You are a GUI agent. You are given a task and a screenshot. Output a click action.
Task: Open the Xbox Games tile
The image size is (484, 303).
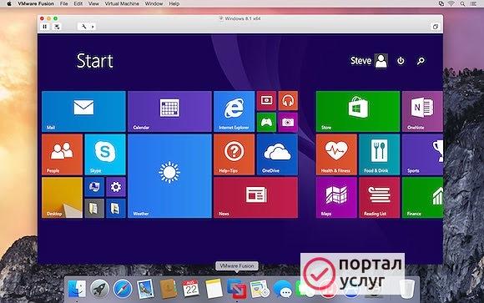tap(266, 123)
